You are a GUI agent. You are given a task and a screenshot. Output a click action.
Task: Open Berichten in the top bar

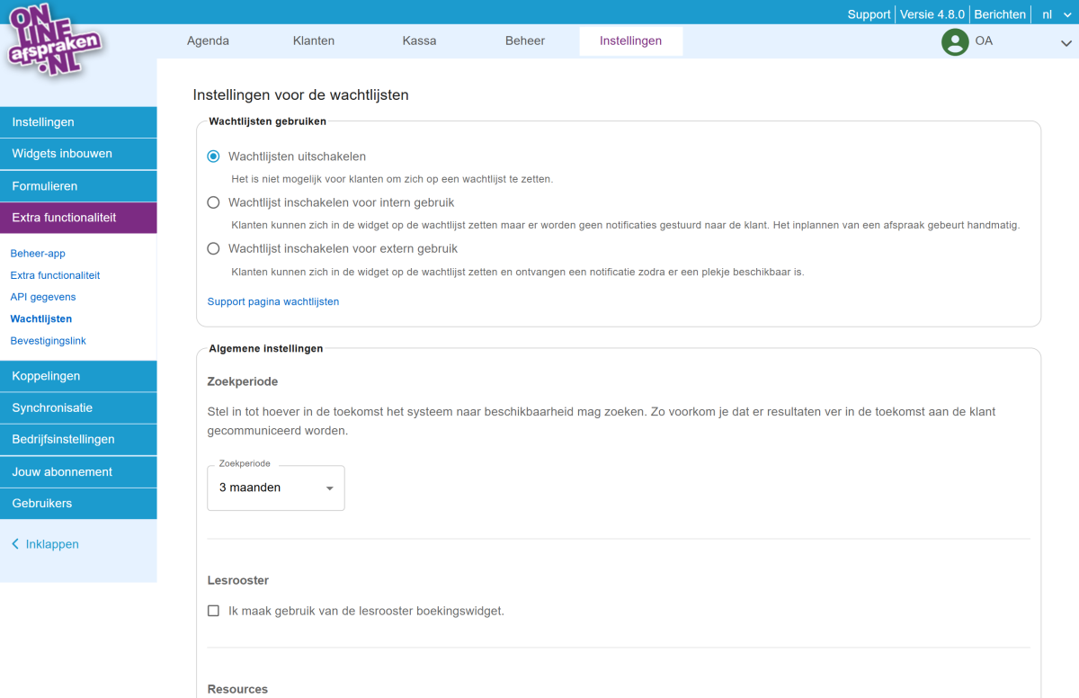coord(1000,14)
